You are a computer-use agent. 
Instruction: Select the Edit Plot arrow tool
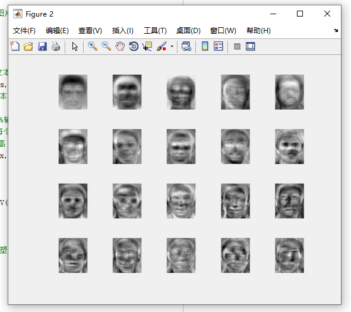(75, 46)
